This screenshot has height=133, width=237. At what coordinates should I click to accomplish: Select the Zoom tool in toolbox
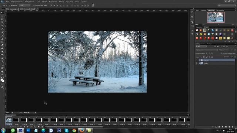[x=2, y=75]
